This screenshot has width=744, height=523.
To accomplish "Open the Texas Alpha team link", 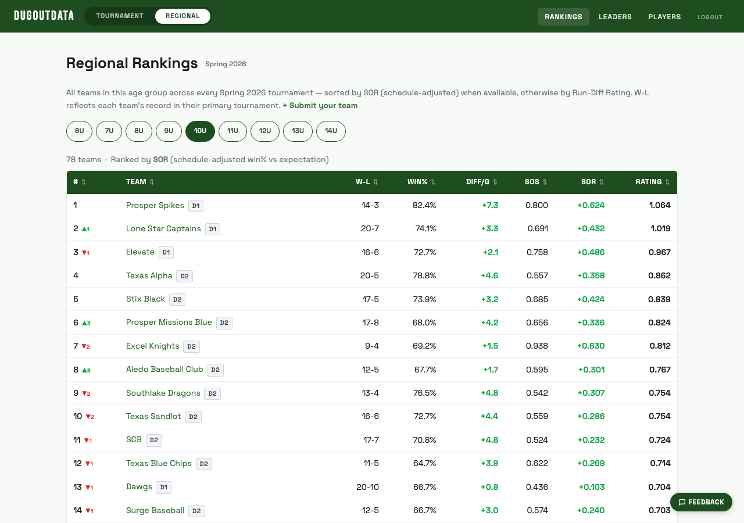I will (x=150, y=275).
